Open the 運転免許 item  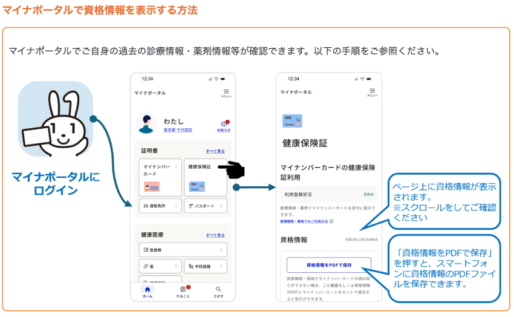[160, 206]
